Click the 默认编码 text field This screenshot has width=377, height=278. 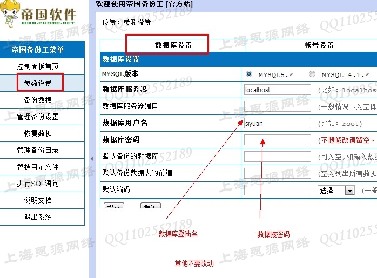278,190
